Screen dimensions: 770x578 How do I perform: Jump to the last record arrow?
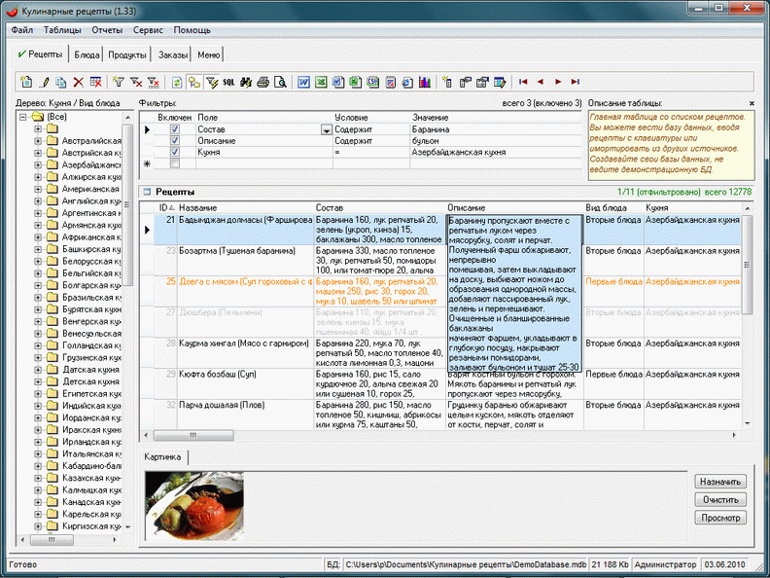[x=576, y=83]
